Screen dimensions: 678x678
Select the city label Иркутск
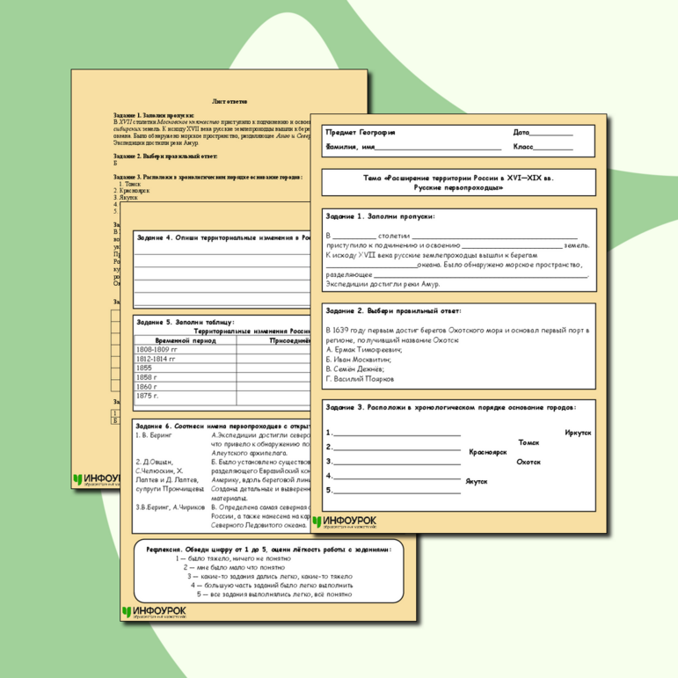point(578,433)
